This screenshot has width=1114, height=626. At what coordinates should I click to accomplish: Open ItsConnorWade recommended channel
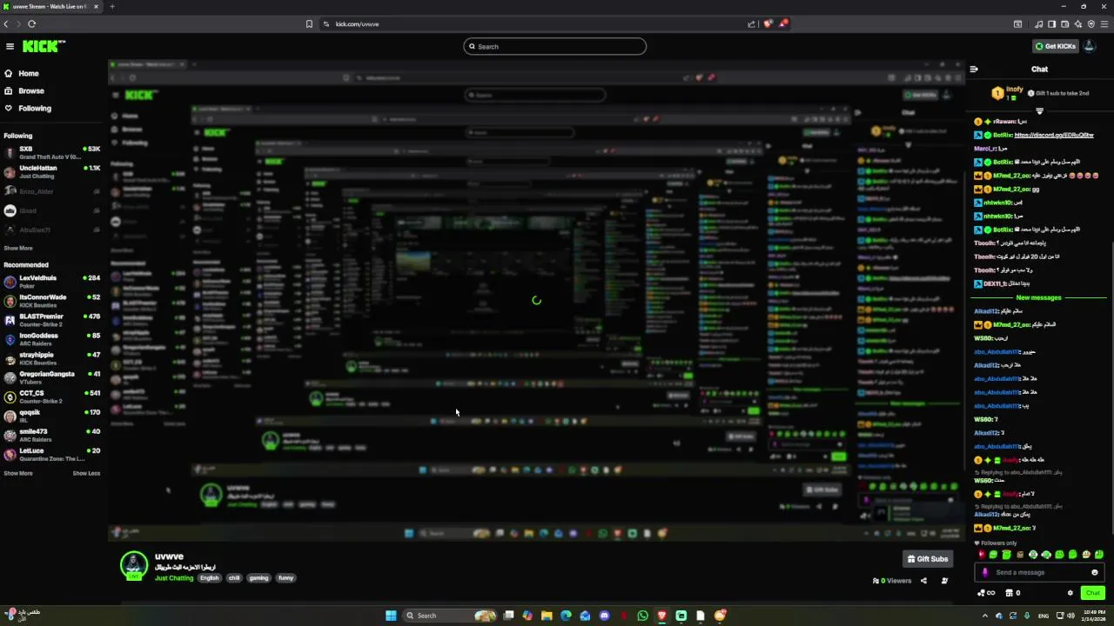[52, 301]
